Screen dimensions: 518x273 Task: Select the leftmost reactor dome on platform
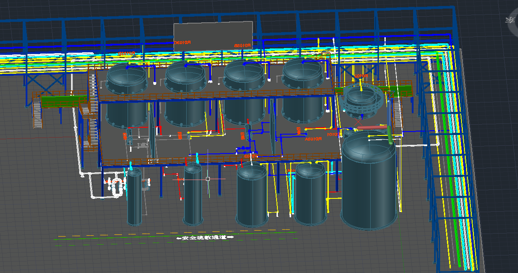pyautogui.click(x=127, y=78)
